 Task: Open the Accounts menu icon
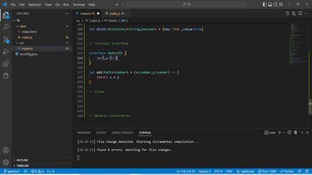click(6, 150)
